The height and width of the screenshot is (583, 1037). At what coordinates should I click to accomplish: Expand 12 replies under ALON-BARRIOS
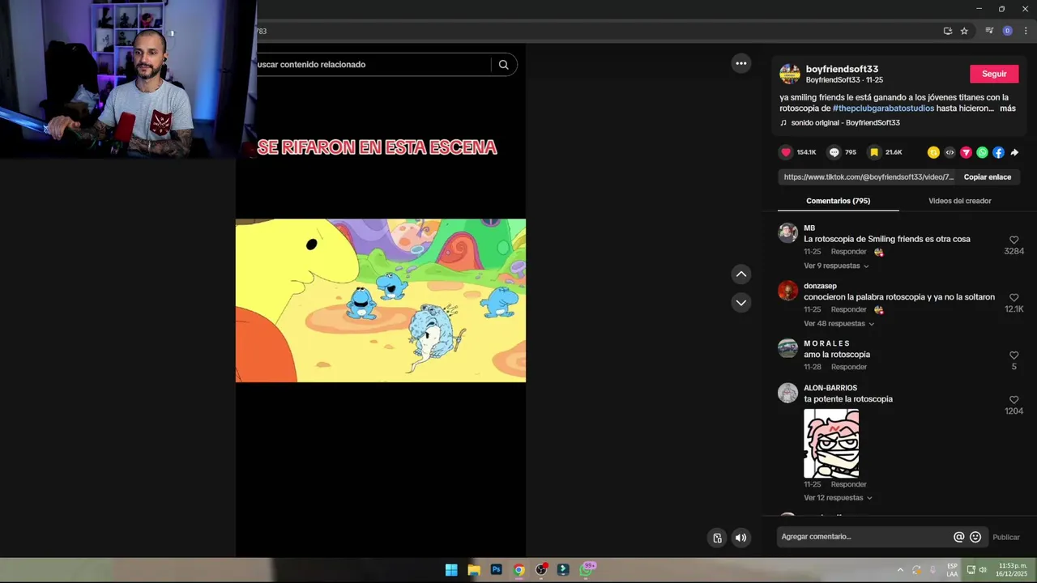[x=838, y=498]
